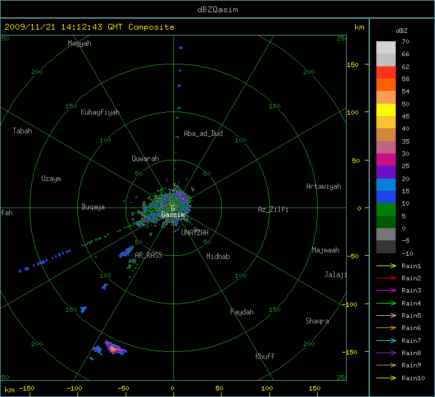The image size is (435, 397).
Task: Click the Shaqra location label
Action: [317, 321]
